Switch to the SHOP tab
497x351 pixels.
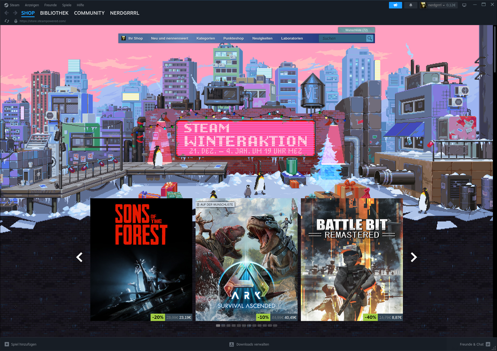click(x=28, y=13)
